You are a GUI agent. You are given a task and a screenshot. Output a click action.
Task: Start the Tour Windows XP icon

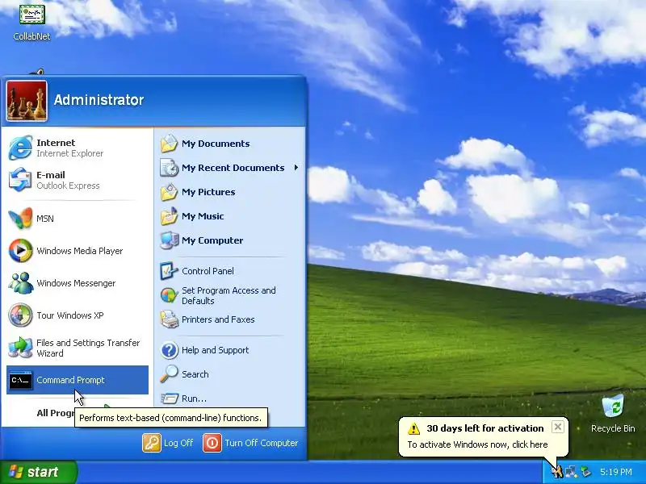[20, 315]
